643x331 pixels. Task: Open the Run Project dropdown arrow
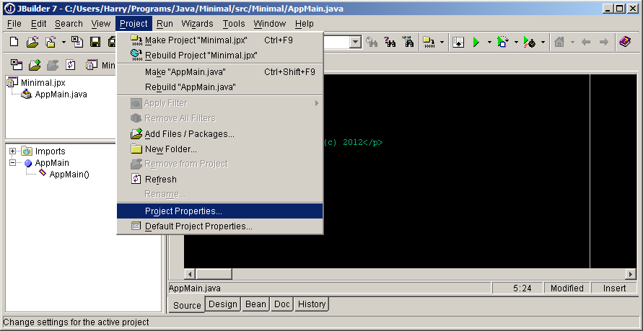point(489,42)
